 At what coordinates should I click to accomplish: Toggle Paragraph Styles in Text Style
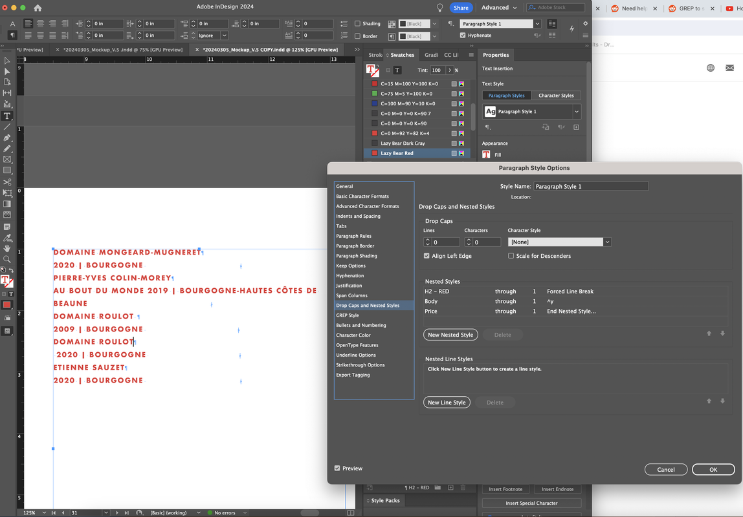tap(506, 96)
